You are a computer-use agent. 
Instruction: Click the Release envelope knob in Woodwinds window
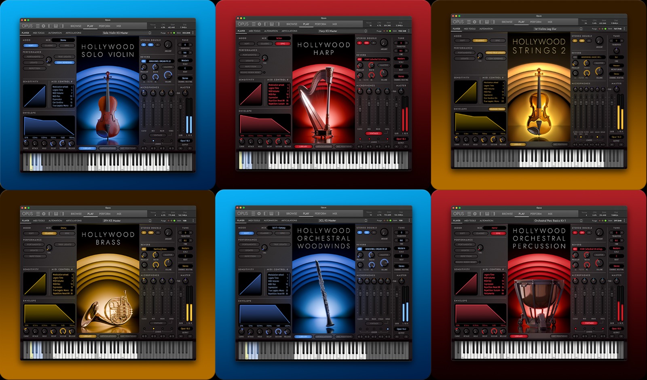[x=288, y=331]
